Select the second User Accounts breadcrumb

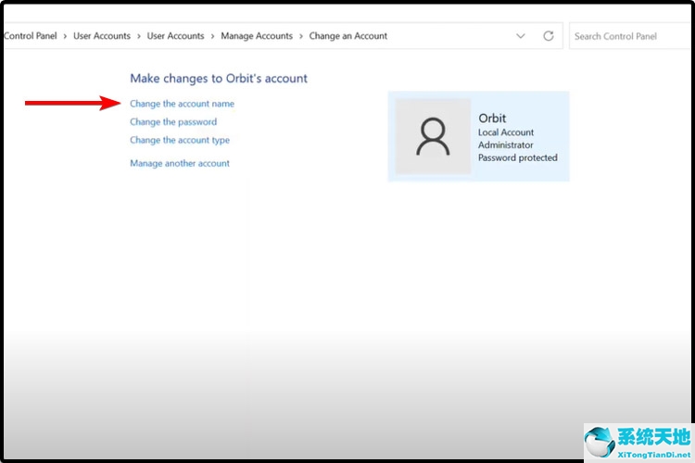pyautogui.click(x=175, y=36)
